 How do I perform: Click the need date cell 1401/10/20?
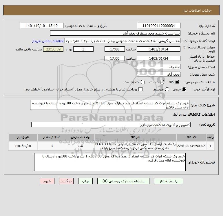[x=23, y=146]
